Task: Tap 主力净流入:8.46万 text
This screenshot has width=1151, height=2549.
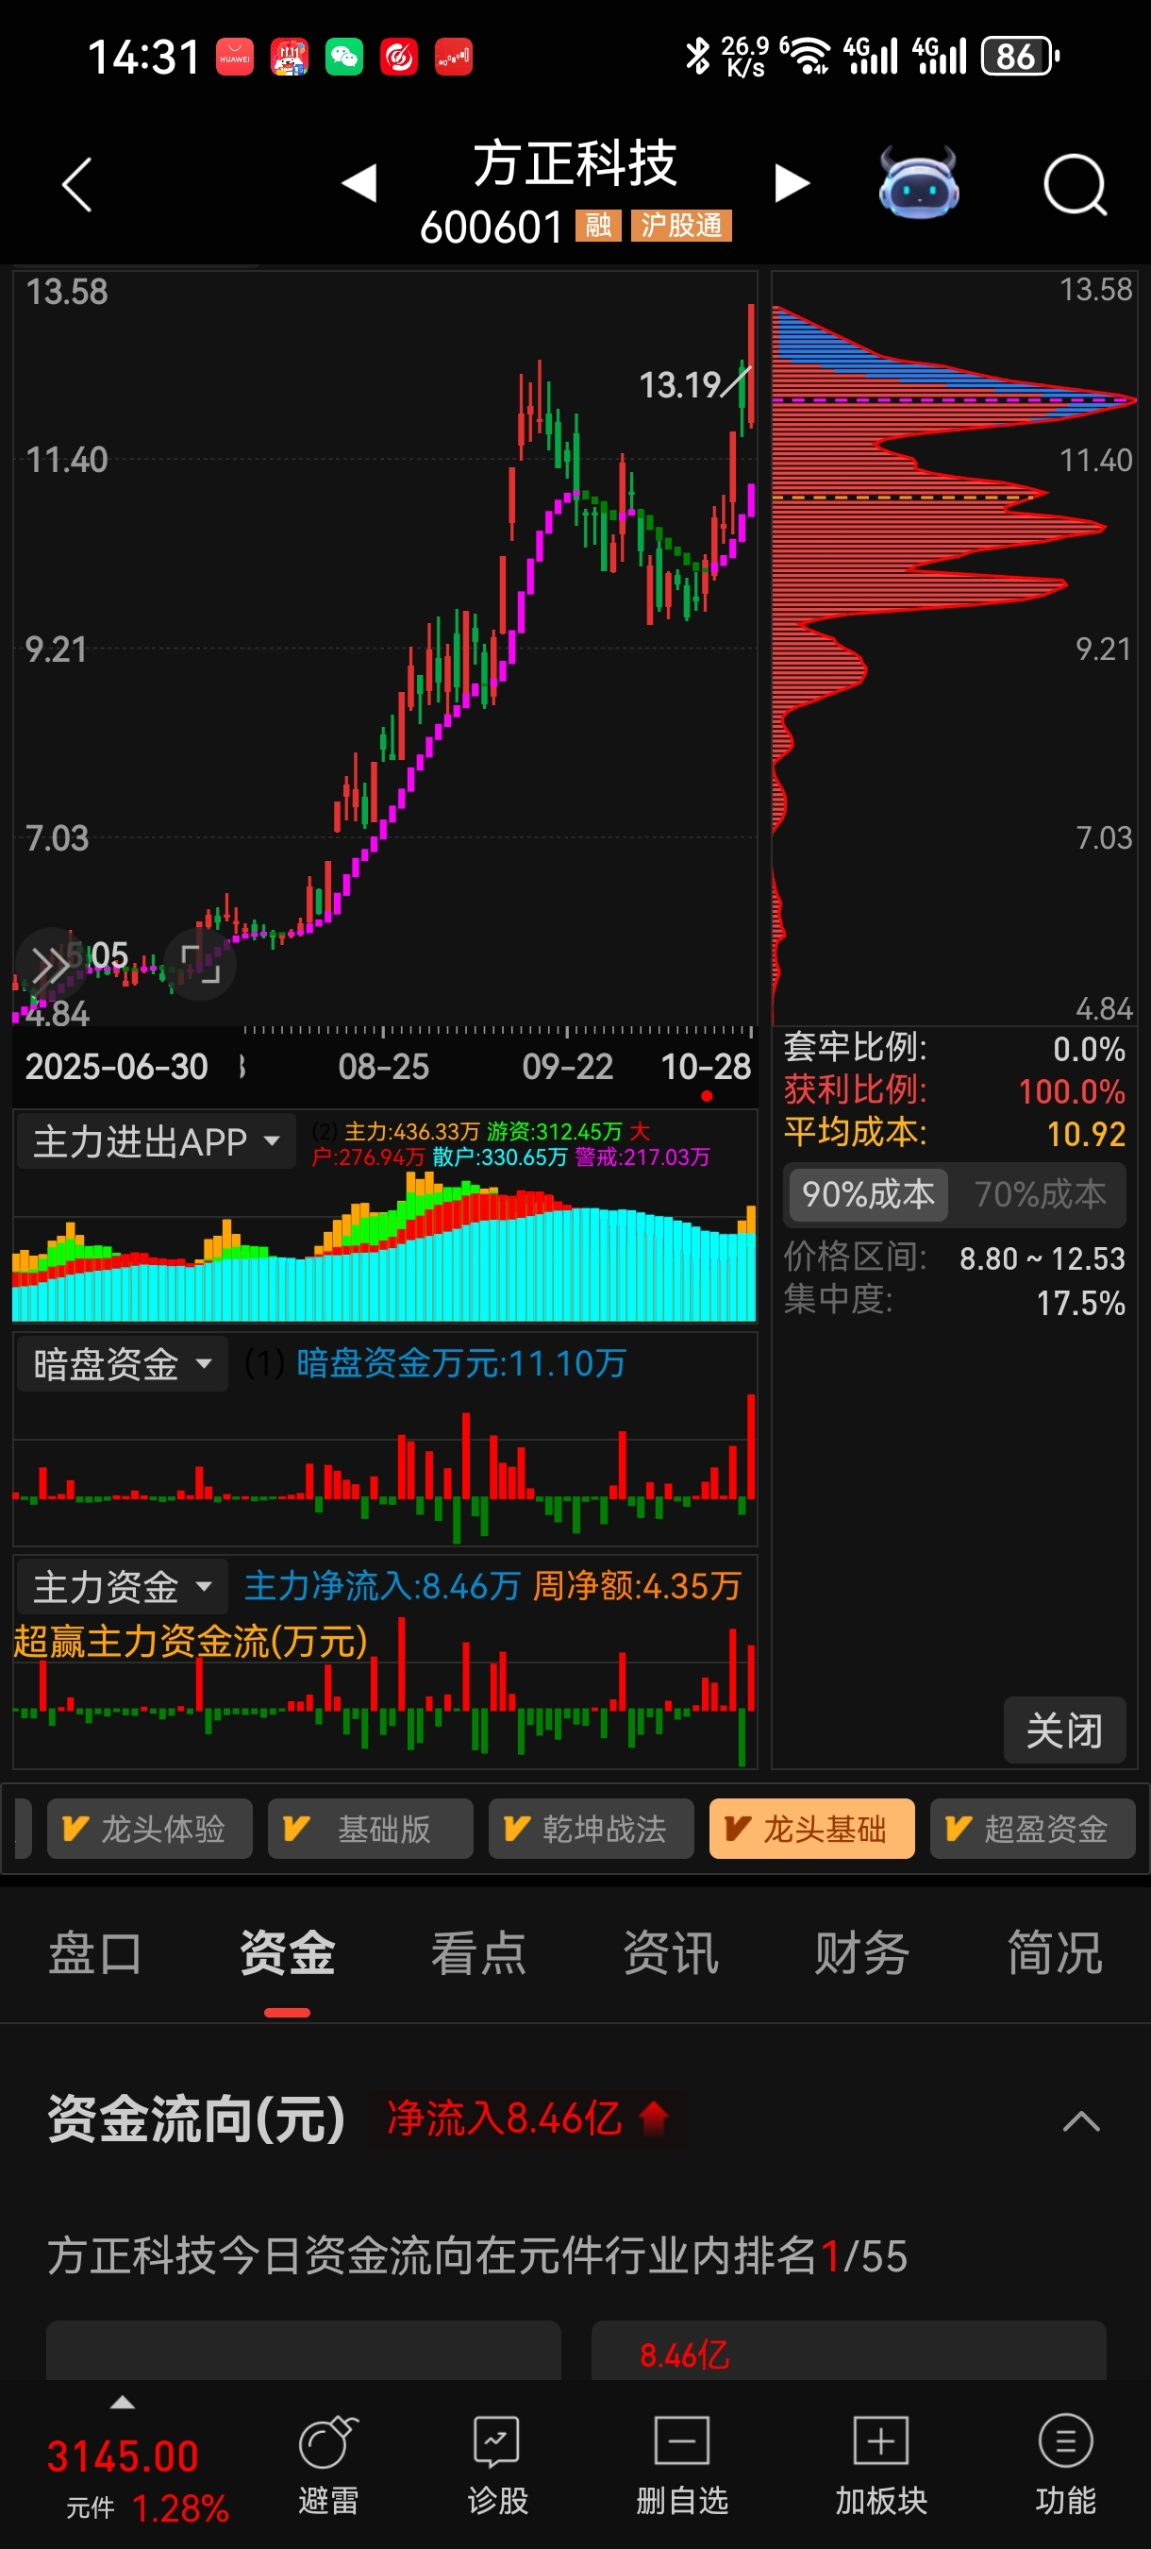Action: [382, 1586]
